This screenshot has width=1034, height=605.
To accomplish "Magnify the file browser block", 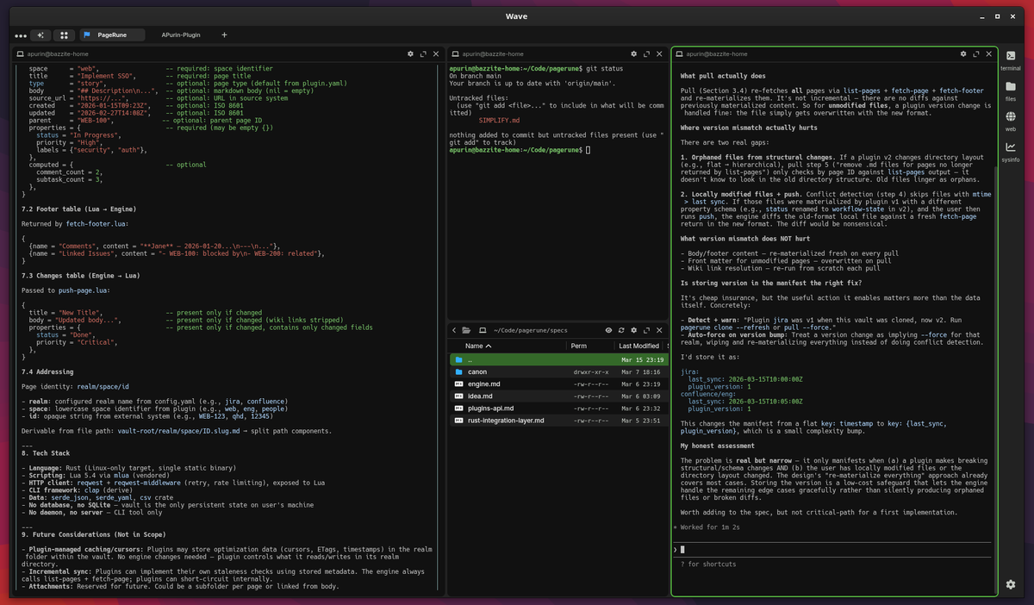I will pos(645,330).
